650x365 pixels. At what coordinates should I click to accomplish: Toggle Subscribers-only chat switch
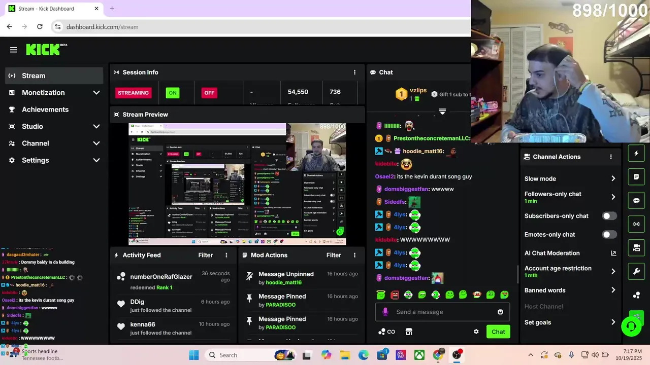[x=609, y=216]
